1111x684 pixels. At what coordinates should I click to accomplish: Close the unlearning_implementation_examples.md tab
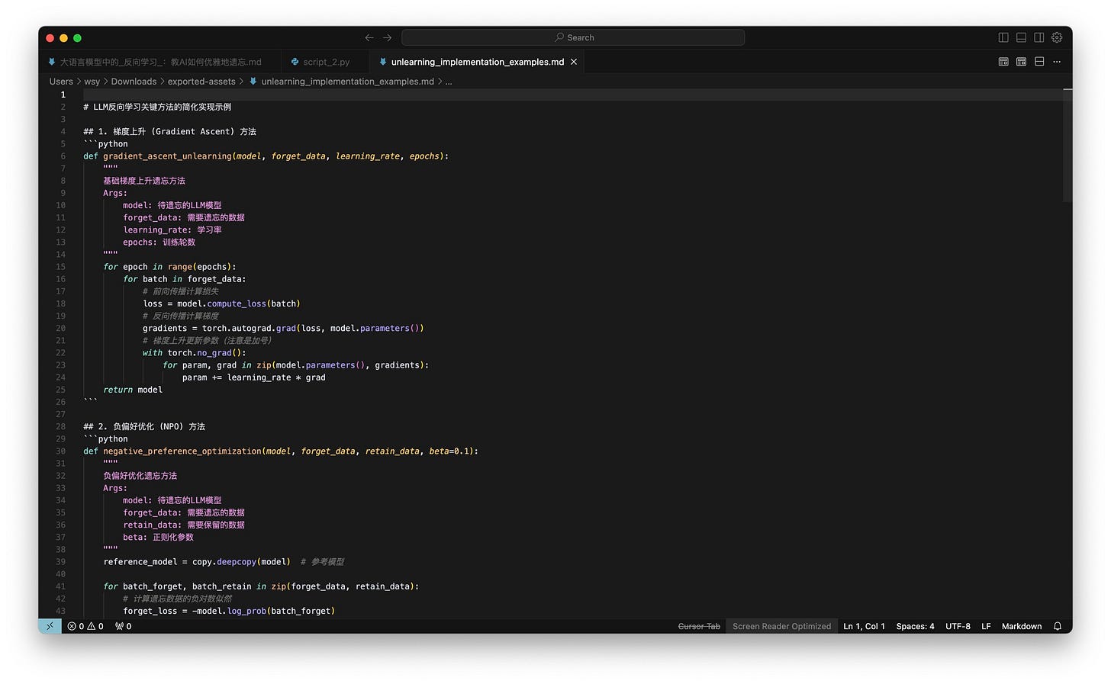574,62
